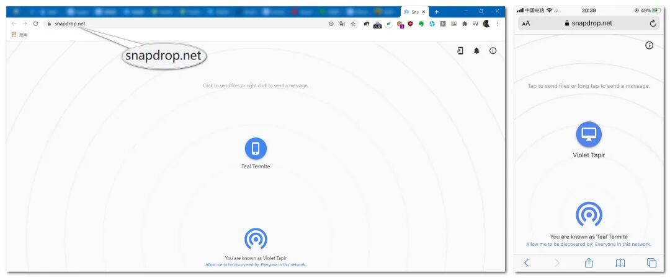Tap the 49% battery indicator on phone
The height and width of the screenshot is (278, 670).
pyautogui.click(x=651, y=11)
